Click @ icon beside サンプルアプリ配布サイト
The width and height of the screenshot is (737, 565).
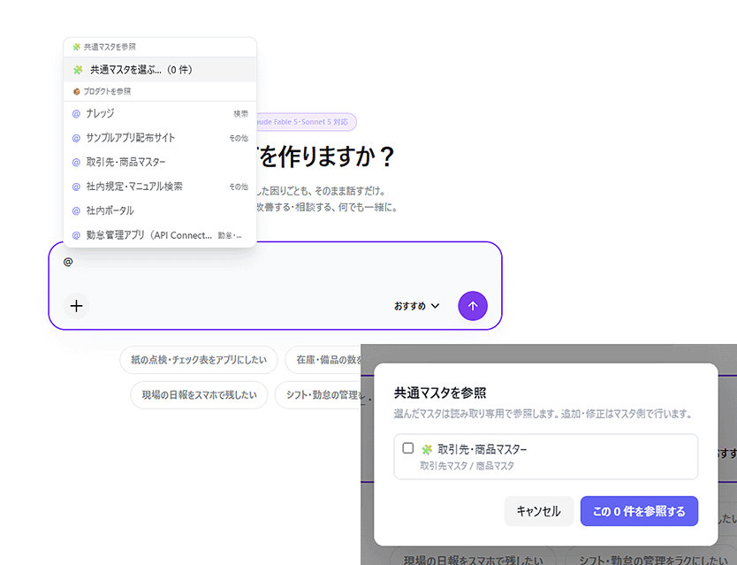pos(76,138)
